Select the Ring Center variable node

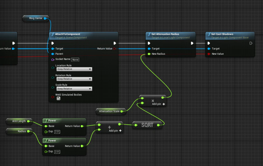point(36,18)
